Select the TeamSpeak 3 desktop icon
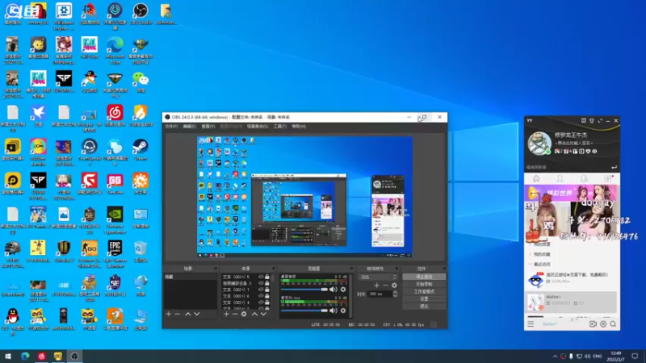 click(x=90, y=152)
